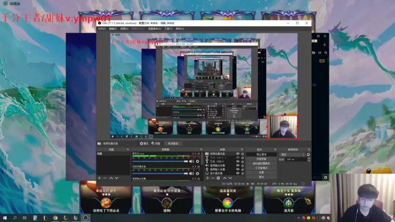Click the 100 ms duration input field

(297, 159)
